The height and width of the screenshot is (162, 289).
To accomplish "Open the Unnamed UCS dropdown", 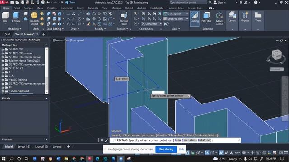I will 152,24.
